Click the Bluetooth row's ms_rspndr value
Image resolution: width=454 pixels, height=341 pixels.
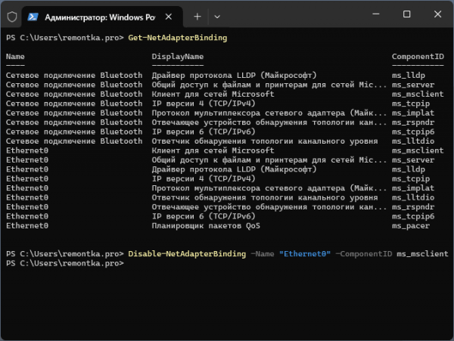(x=413, y=122)
